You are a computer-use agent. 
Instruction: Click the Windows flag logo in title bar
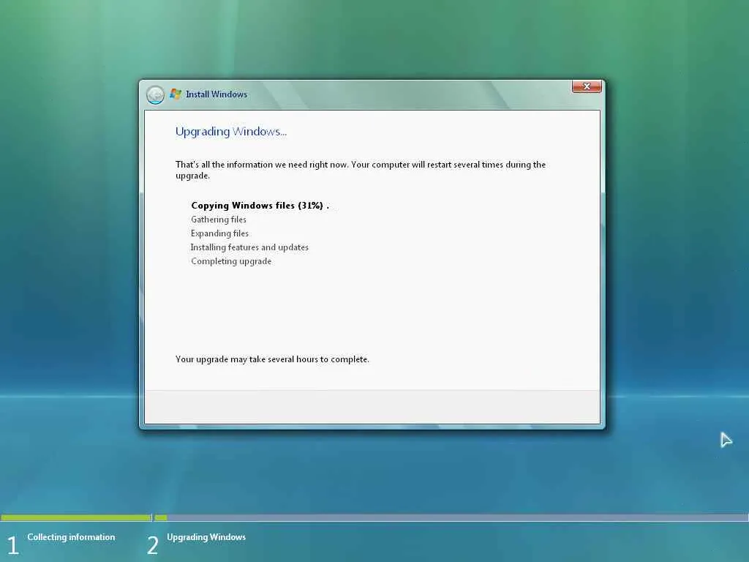(176, 94)
